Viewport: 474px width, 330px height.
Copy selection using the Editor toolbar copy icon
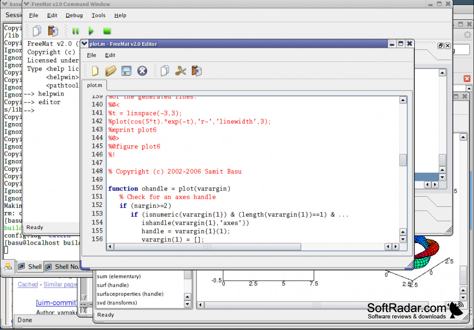pos(165,71)
